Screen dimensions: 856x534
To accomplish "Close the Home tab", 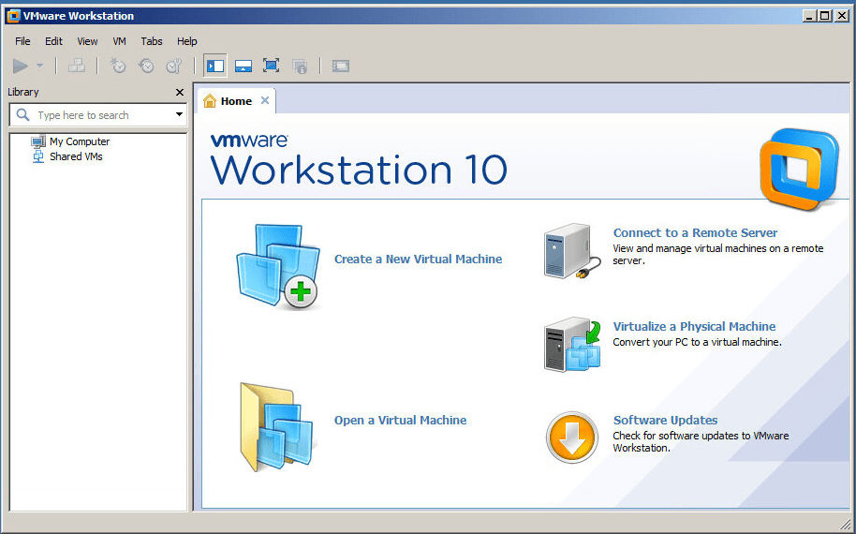I will coord(265,100).
